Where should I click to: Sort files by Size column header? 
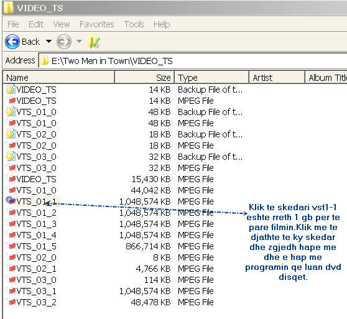(144, 78)
